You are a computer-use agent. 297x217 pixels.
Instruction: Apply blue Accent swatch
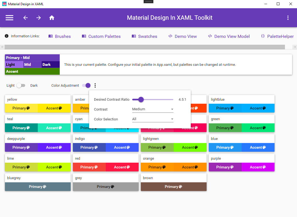(258, 147)
